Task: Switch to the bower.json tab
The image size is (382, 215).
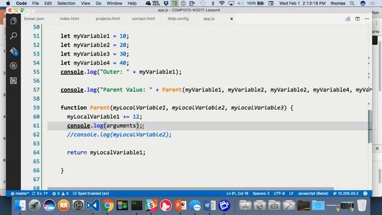Action: coord(34,19)
